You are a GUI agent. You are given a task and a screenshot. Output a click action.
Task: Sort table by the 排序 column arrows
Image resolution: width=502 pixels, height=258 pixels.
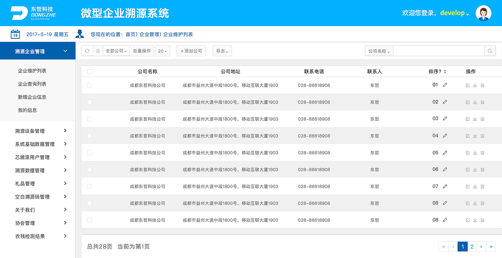point(445,72)
